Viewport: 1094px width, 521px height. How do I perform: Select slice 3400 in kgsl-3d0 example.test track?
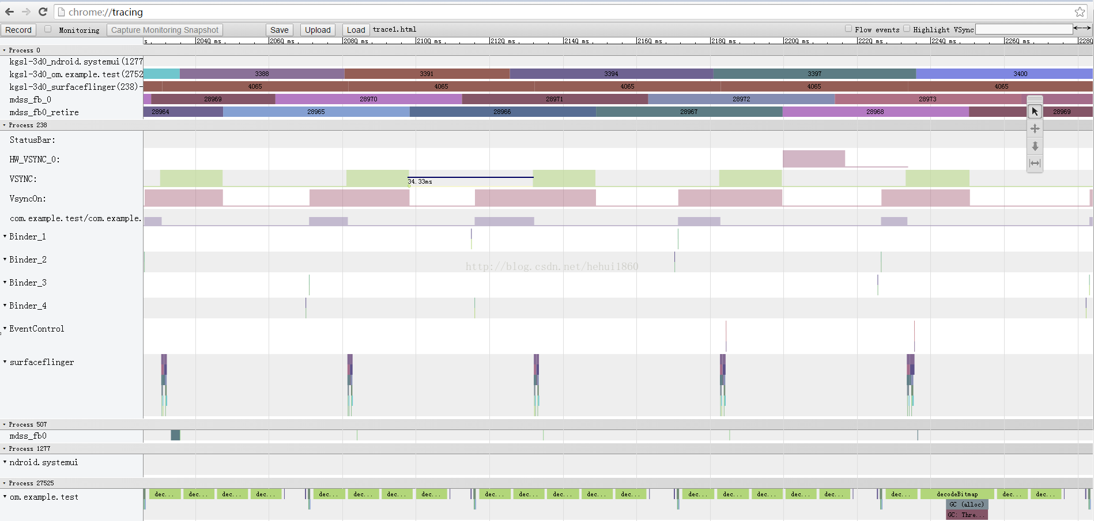[1004, 74]
